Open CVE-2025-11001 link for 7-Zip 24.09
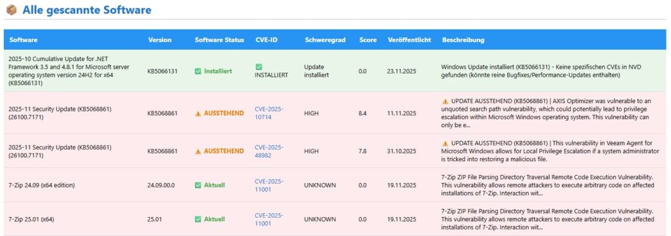Image resolution: width=671 pixels, height=236 pixels. tap(269, 185)
